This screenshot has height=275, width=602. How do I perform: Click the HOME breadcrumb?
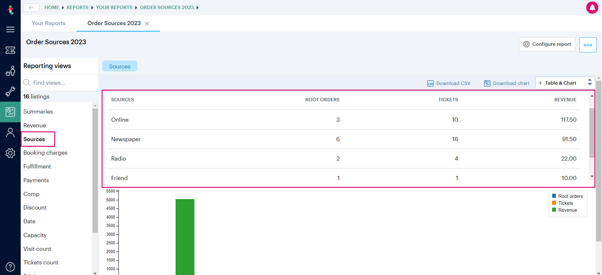[52, 8]
